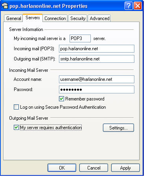The width and height of the screenshot is (145, 177).
Task: Click the Apply button
Action: tap(125, 168)
